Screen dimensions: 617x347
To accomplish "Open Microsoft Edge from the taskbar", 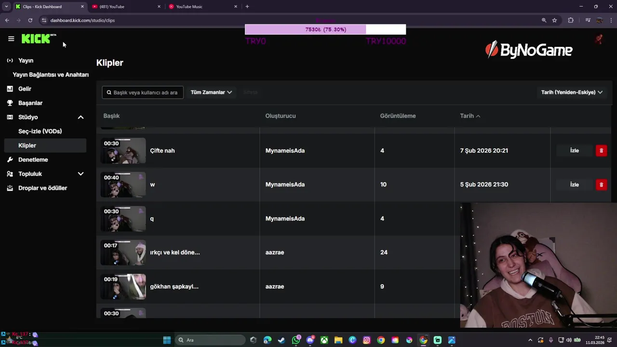I will pos(268,340).
